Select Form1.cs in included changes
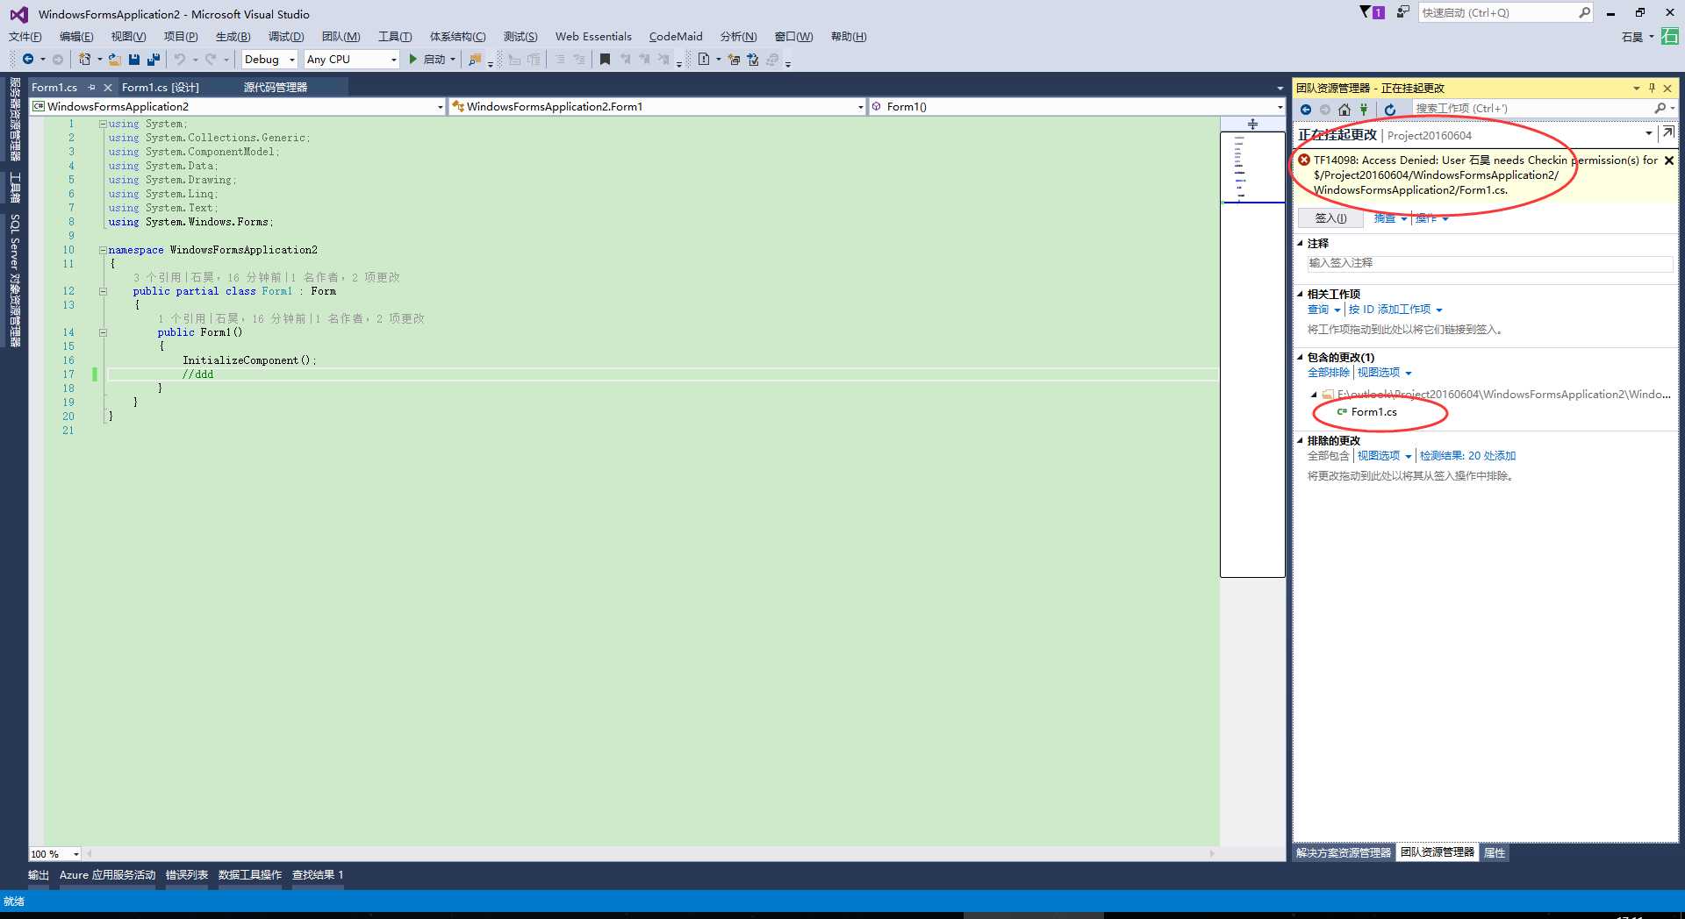This screenshot has height=919, width=1685. (x=1373, y=412)
